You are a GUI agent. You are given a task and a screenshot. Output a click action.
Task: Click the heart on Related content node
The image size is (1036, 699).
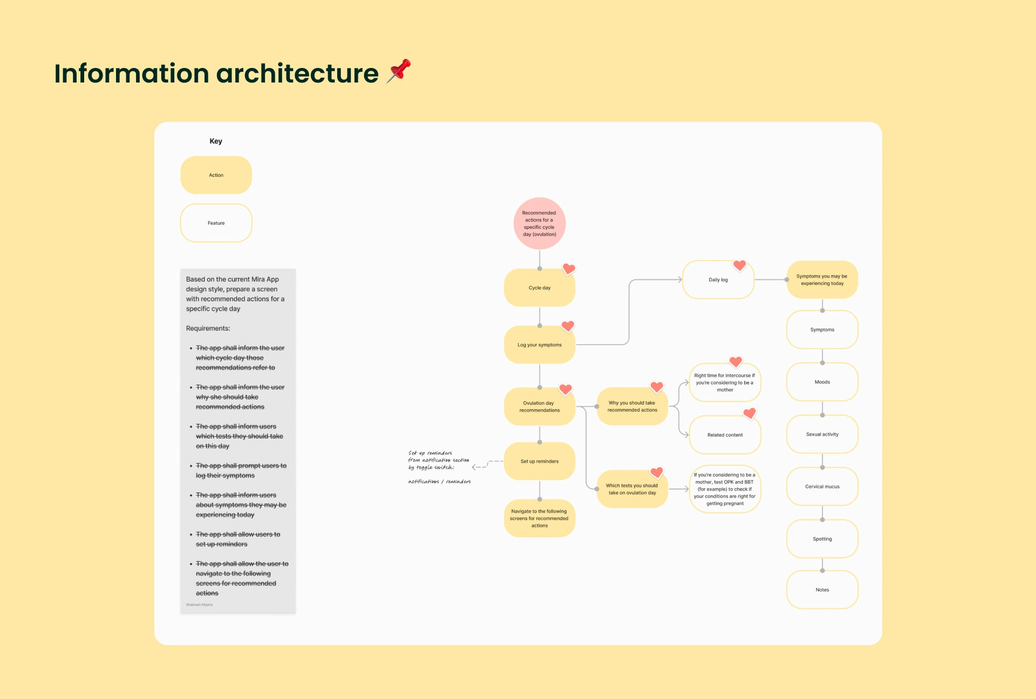coord(749,414)
